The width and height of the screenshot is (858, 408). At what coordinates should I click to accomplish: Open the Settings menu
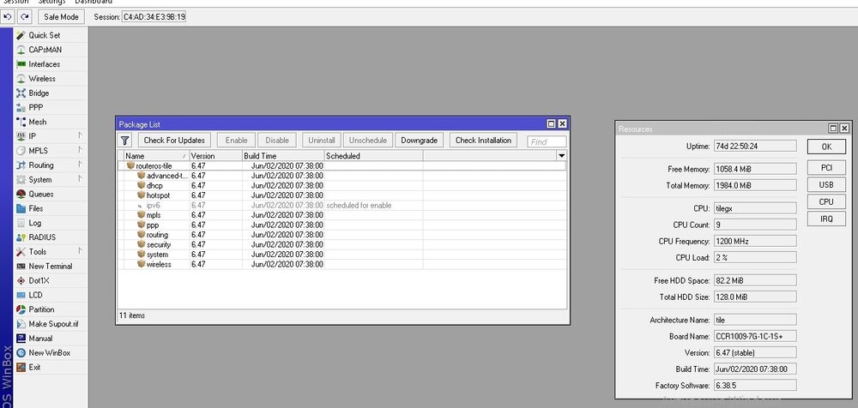51,3
